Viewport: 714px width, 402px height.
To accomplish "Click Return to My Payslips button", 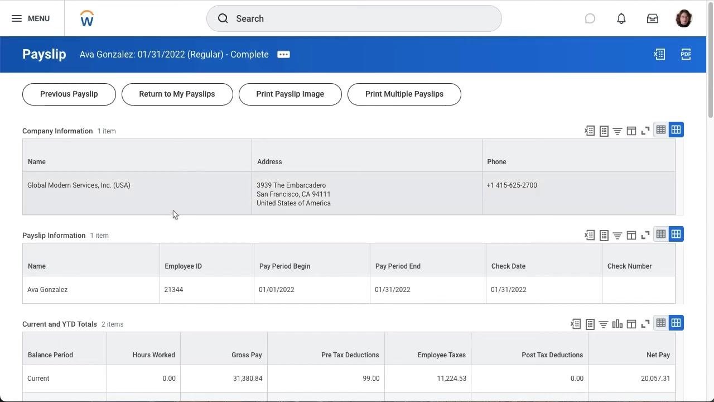I will tap(177, 94).
